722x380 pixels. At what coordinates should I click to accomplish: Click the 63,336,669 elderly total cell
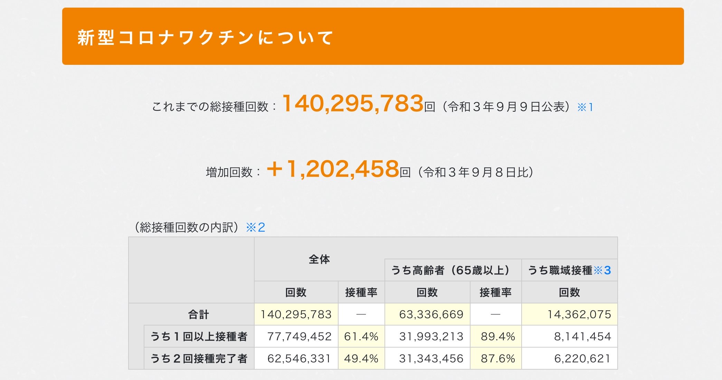point(431,314)
